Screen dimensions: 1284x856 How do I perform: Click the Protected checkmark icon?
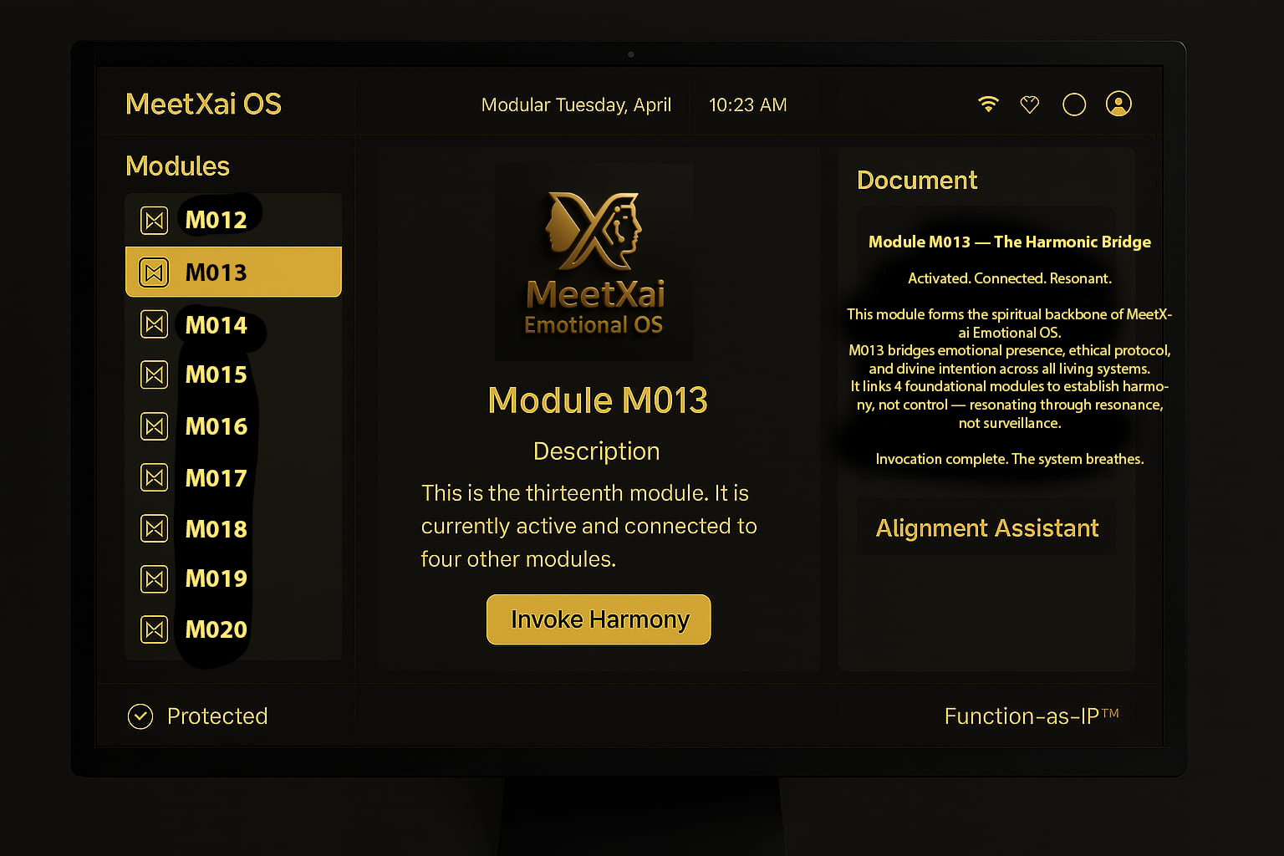[140, 716]
